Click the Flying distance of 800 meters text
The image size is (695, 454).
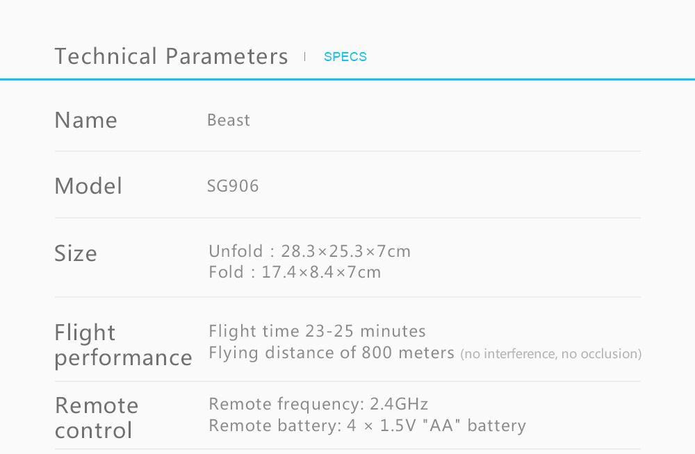(332, 353)
